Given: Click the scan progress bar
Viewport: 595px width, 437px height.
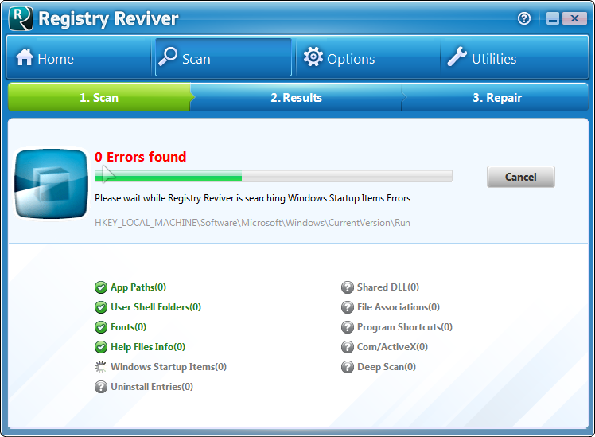Looking at the screenshot, I should pyautogui.click(x=274, y=176).
